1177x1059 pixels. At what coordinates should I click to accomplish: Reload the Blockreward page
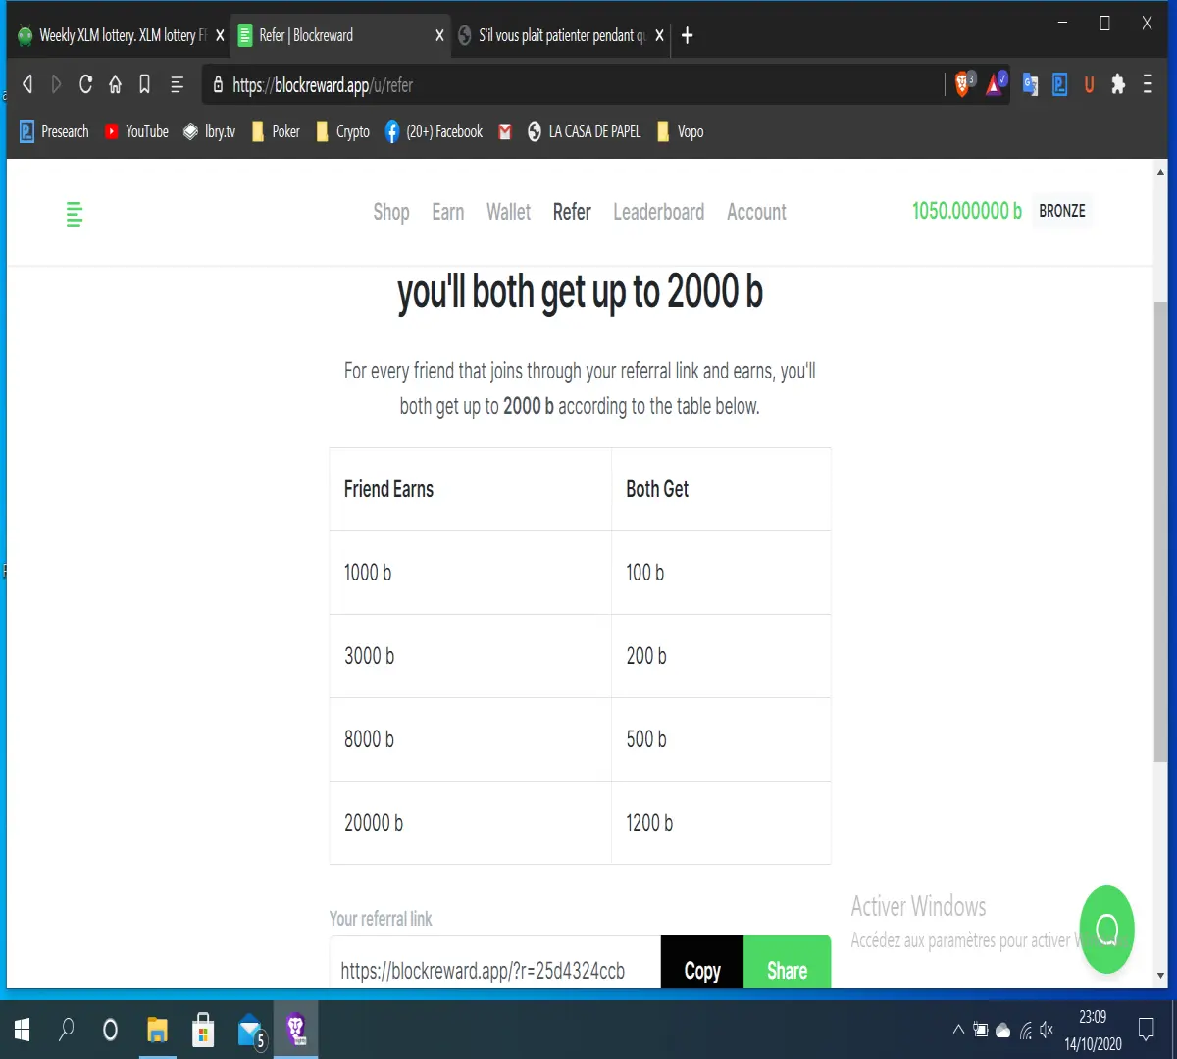point(85,85)
